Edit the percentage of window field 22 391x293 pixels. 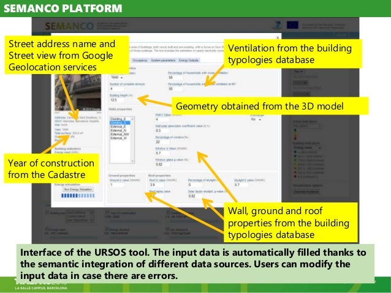(x=162, y=142)
